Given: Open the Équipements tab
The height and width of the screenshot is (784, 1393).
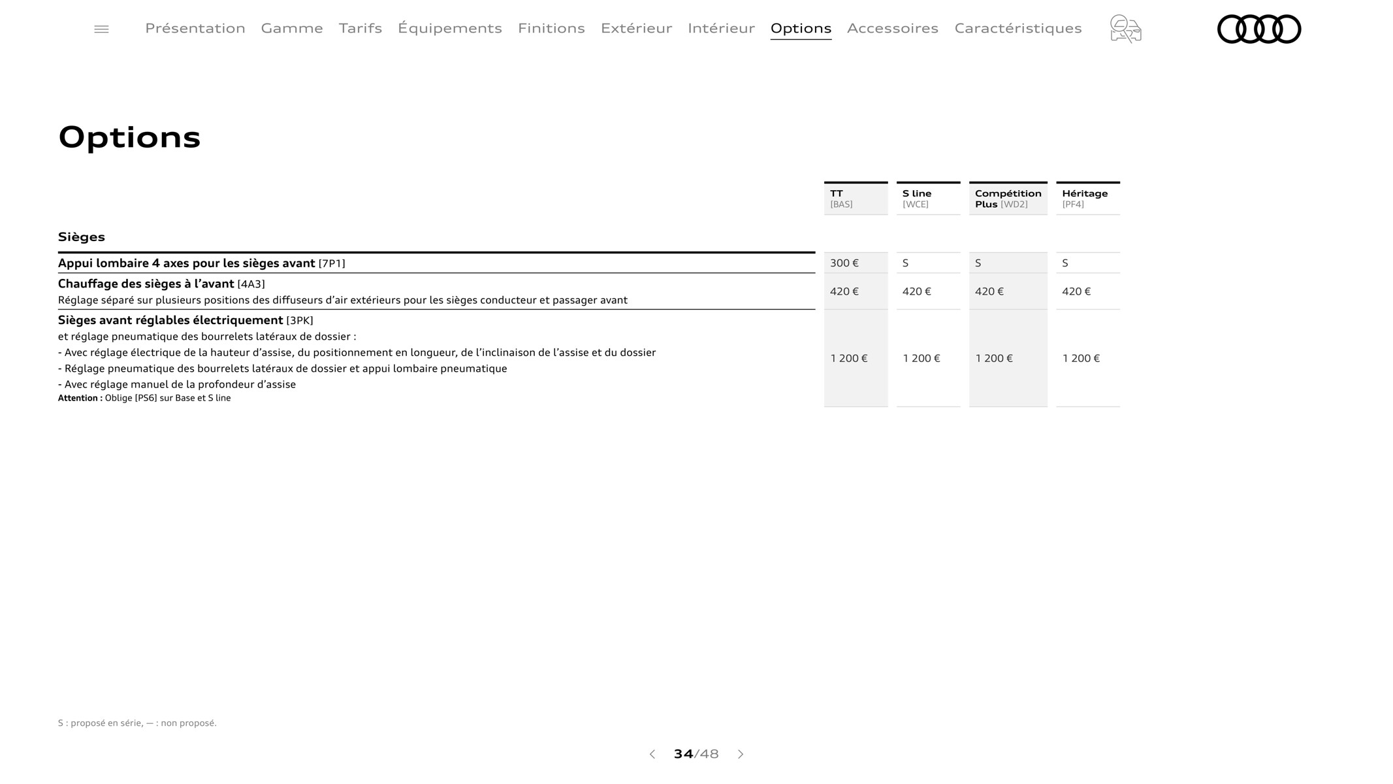Looking at the screenshot, I should point(450,28).
